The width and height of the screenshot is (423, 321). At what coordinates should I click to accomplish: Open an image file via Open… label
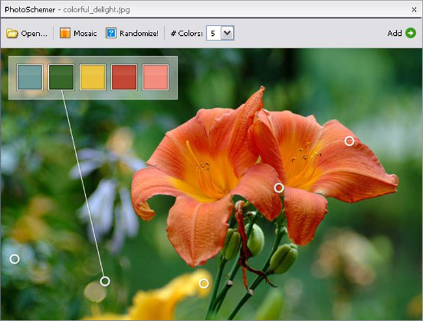[34, 33]
